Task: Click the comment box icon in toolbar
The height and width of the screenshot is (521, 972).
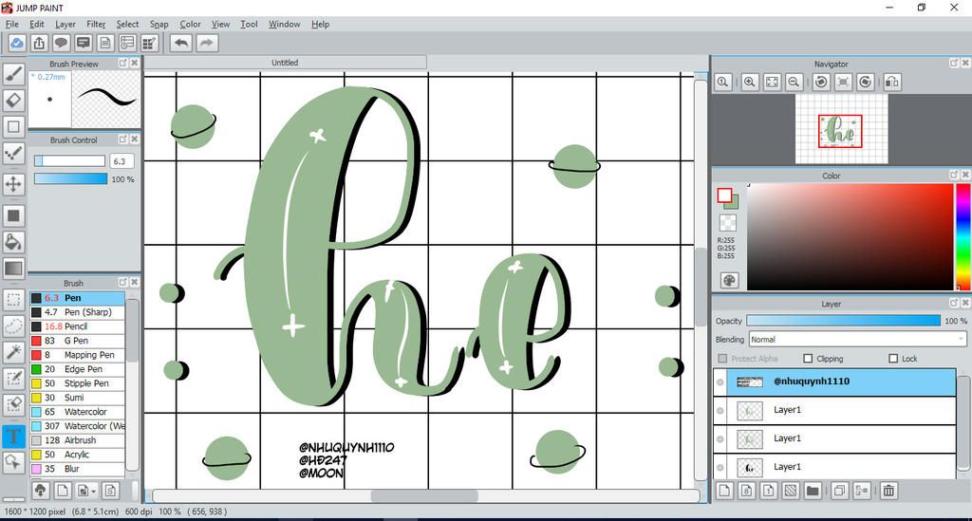Action: coord(84,43)
